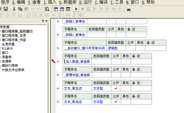Expand the _按钮3_被单击 subroutine
Screen dimensions: 184x113
tap(58, 21)
